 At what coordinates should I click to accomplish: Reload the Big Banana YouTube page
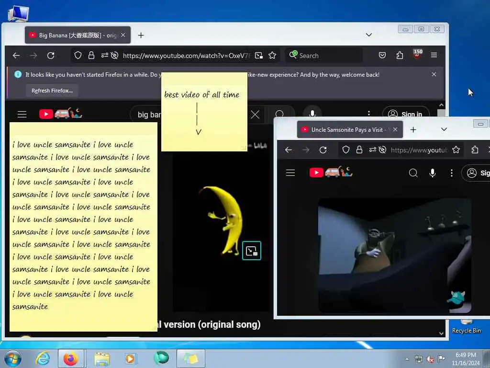pos(51,56)
